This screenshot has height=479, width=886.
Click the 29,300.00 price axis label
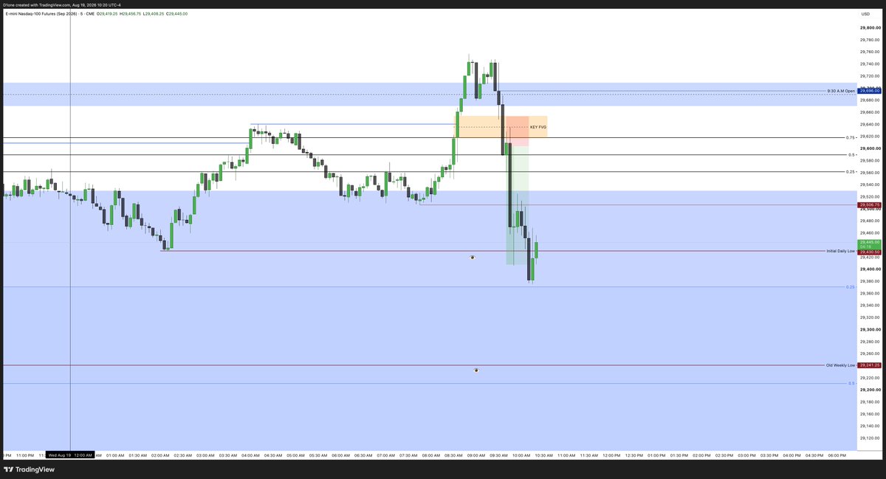pos(870,329)
